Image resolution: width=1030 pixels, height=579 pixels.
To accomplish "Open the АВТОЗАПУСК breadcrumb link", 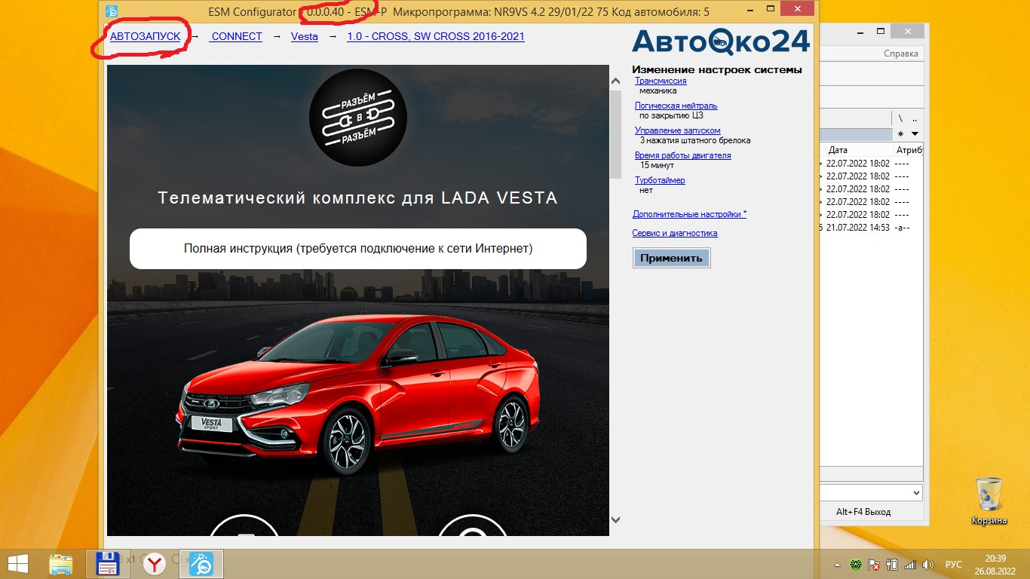I will [146, 36].
